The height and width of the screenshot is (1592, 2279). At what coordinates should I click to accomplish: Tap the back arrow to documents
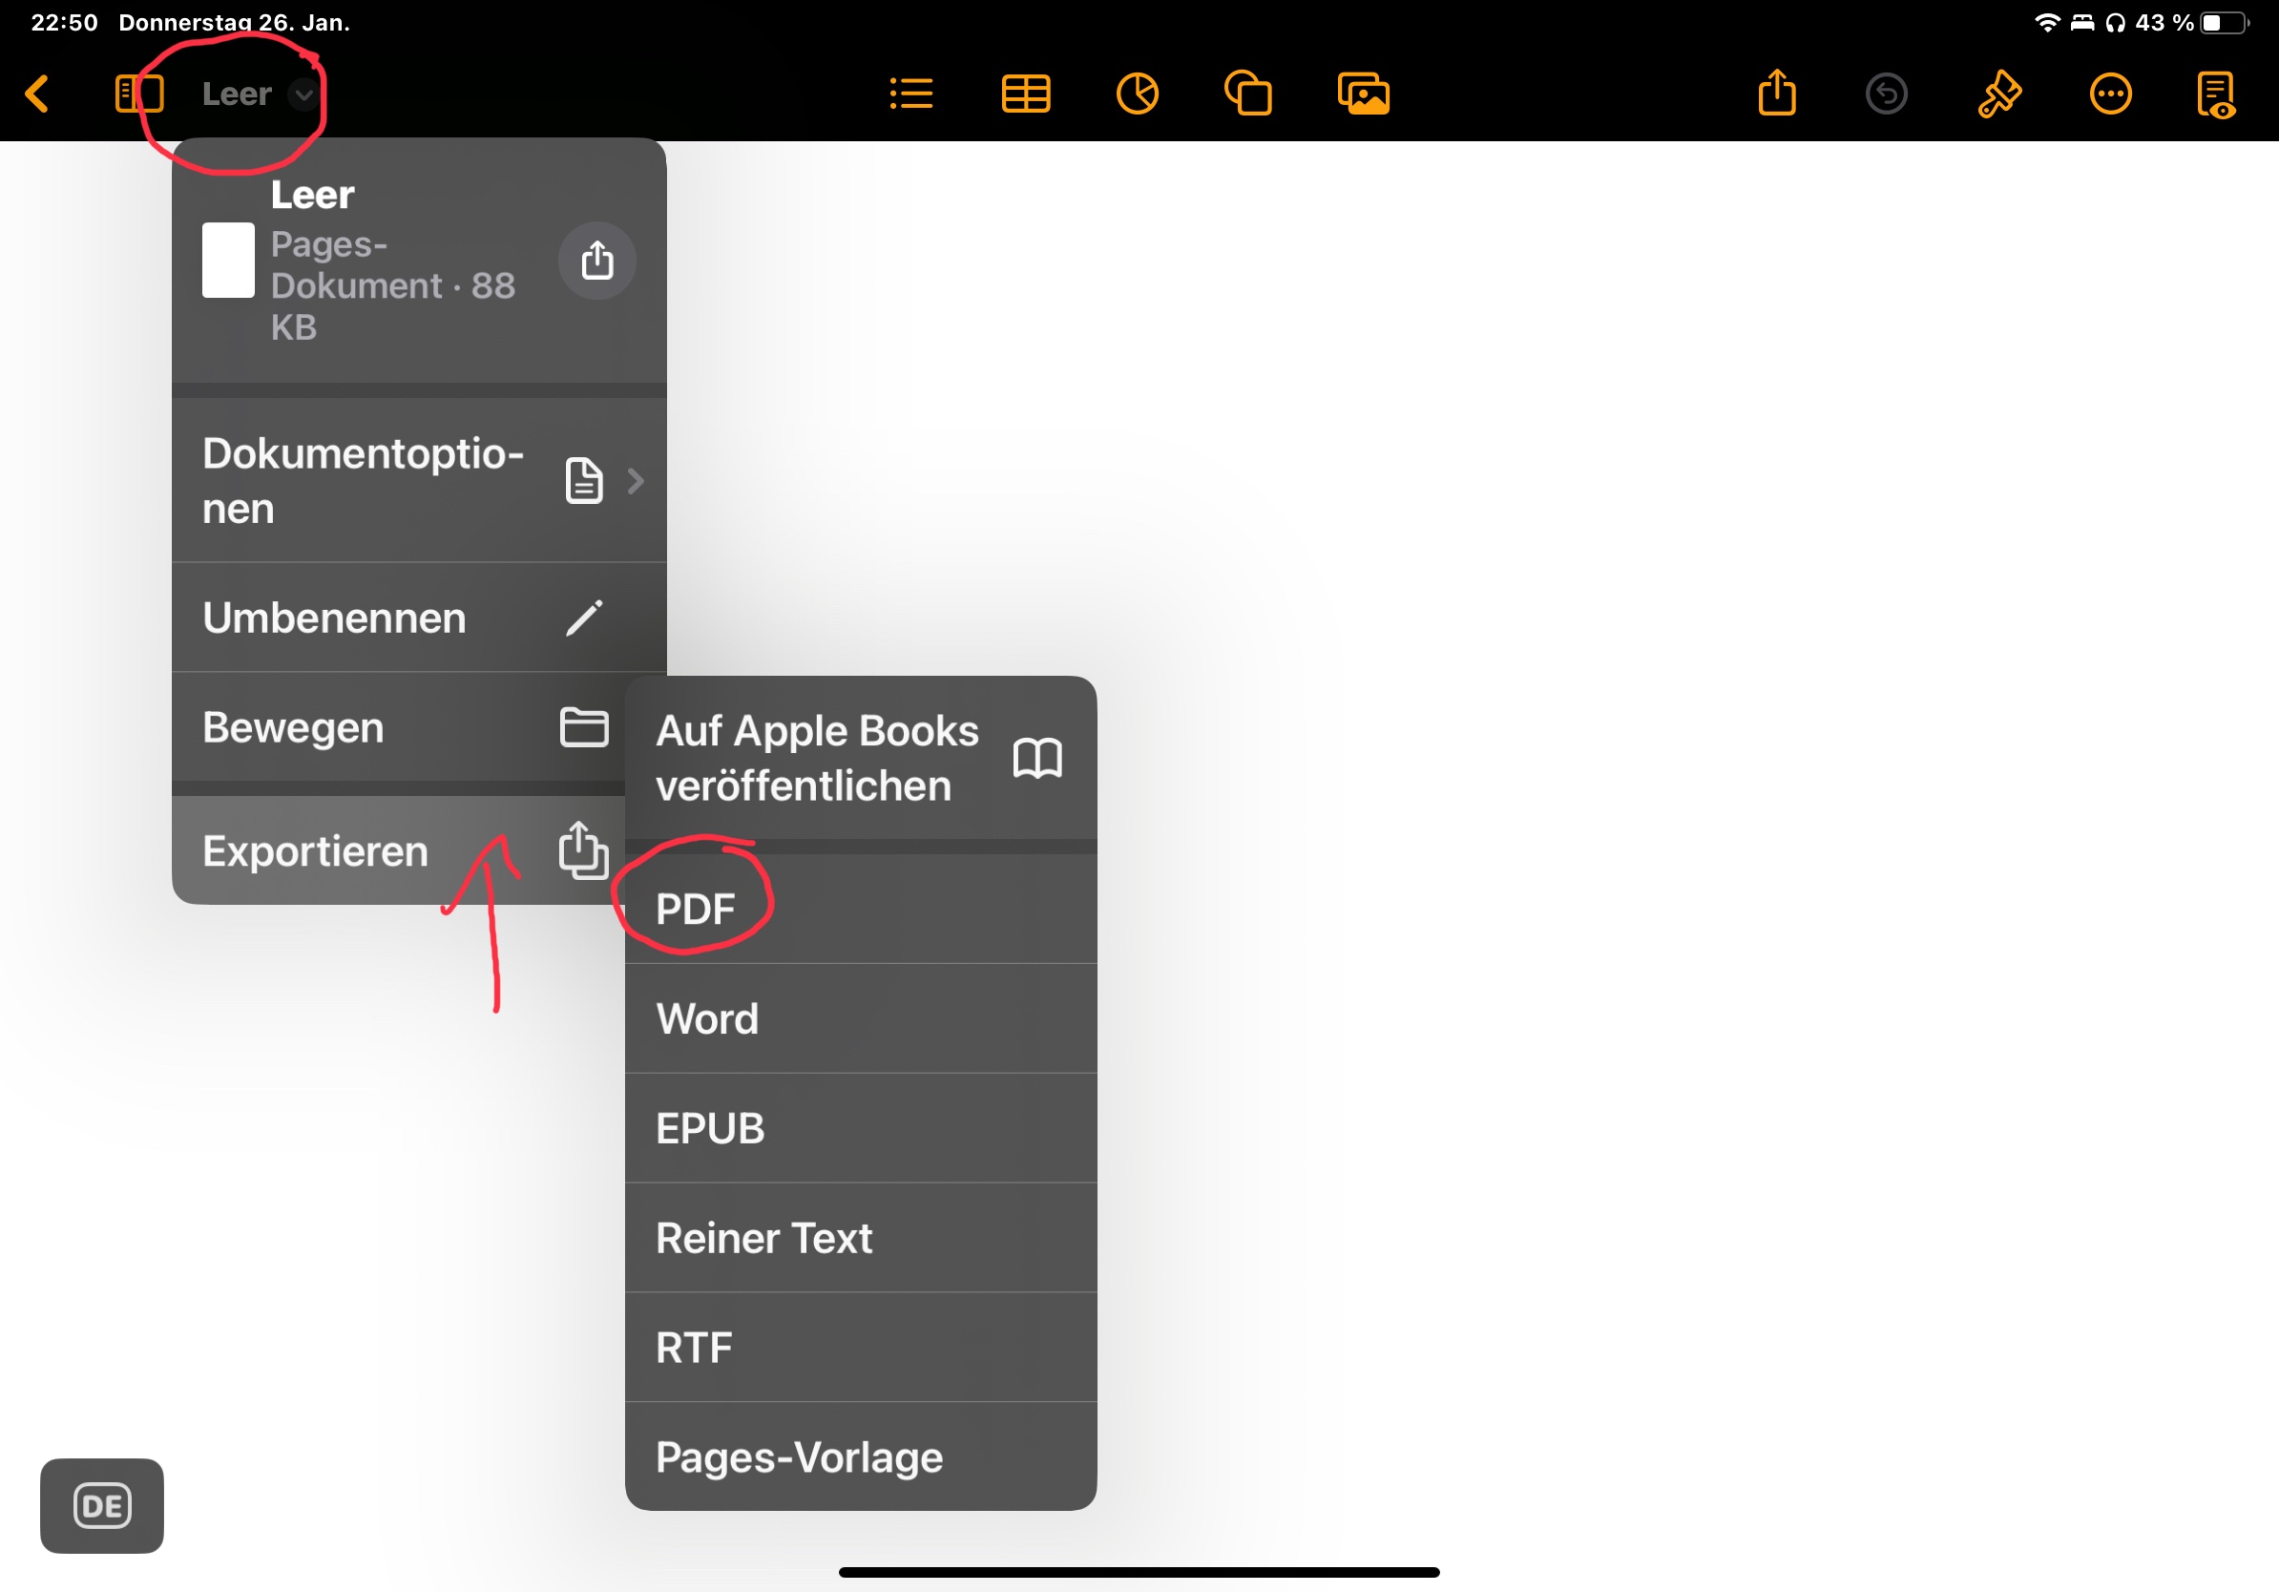38,94
